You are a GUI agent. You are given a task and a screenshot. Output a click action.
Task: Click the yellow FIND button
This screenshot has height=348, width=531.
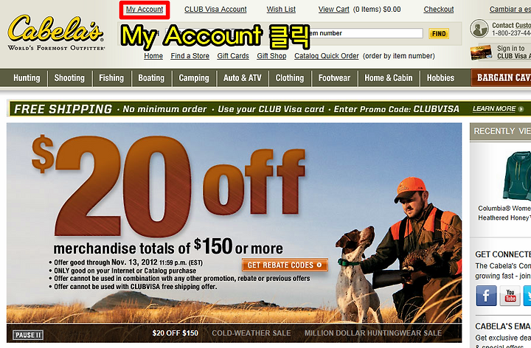click(x=439, y=33)
